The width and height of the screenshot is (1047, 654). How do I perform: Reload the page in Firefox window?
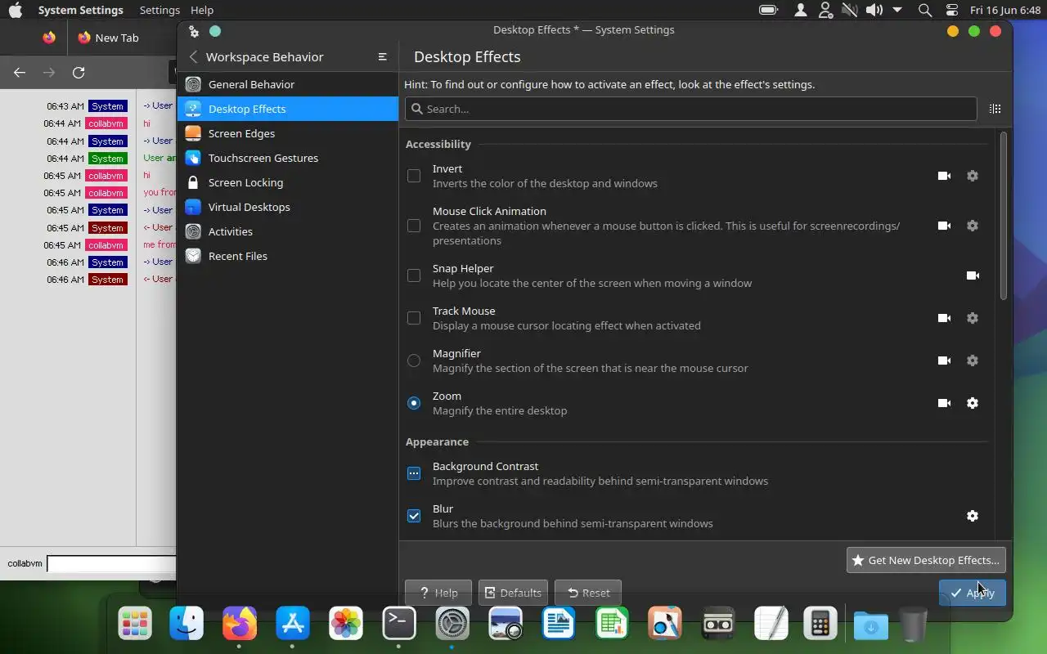[79, 72]
